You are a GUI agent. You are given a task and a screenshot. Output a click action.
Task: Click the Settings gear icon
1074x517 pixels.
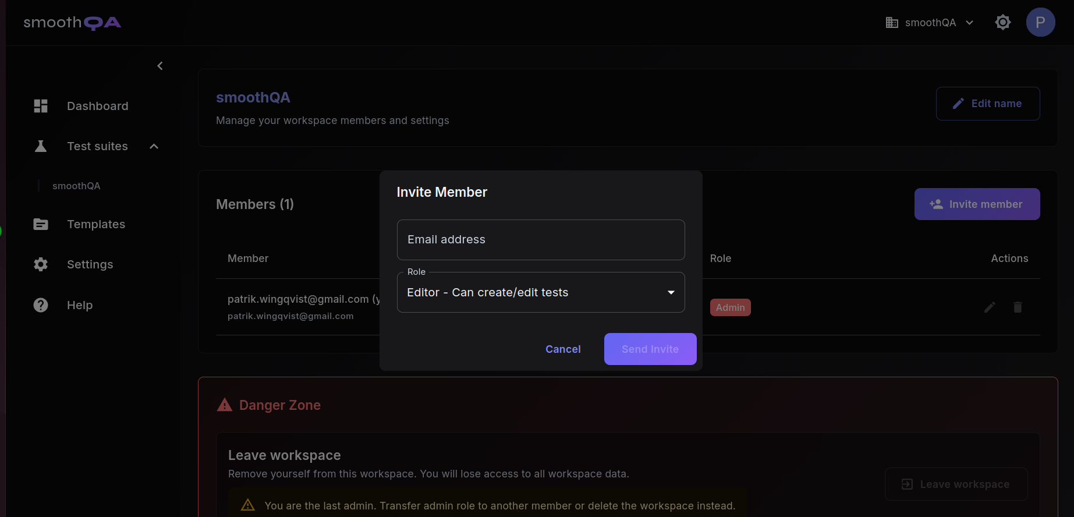pos(41,264)
